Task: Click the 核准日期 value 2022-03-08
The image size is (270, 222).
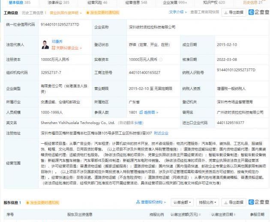Action: pos(227,59)
